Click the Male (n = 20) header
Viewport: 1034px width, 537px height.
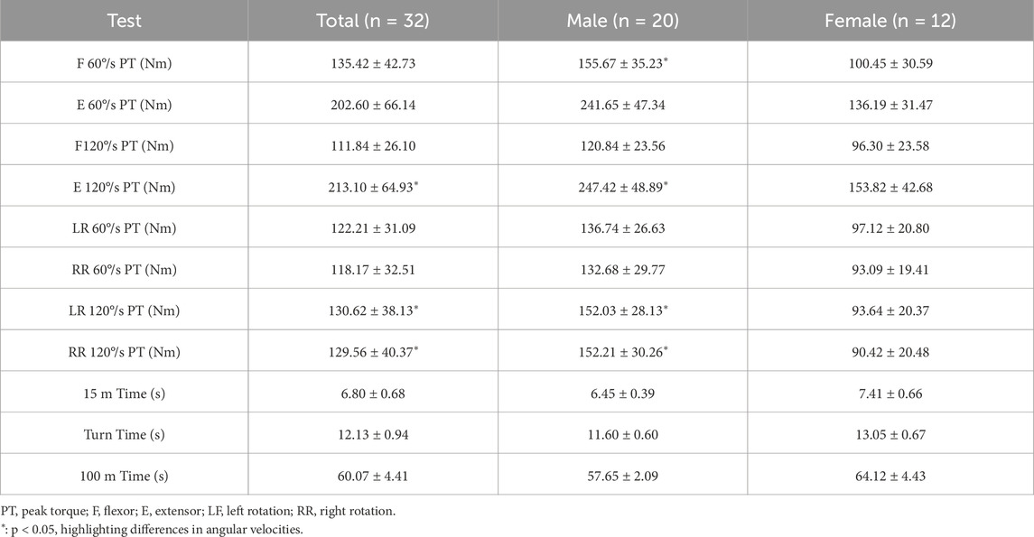point(622,20)
